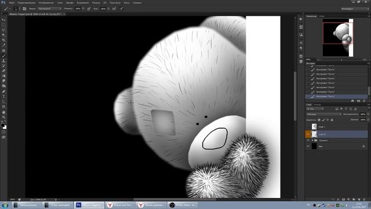Viewport: 371px width, 209px height.
Task: Toggle visibility of the Группа 1 group
Action: point(308,140)
